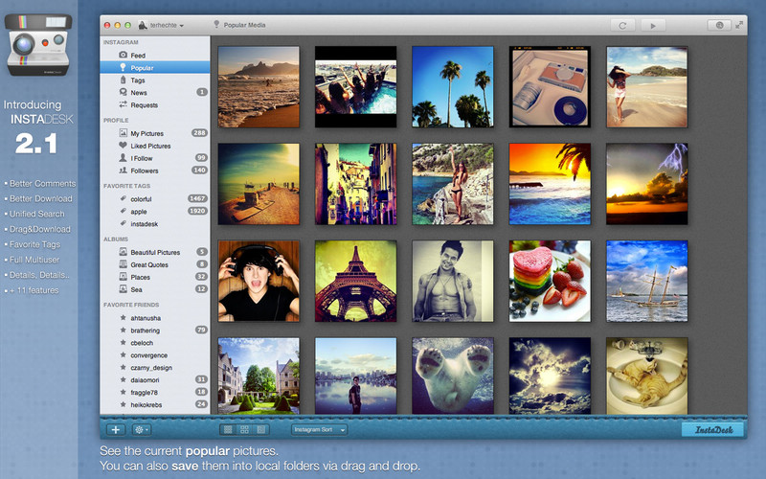Open the sailing ship photo thumbnail

(x=647, y=281)
